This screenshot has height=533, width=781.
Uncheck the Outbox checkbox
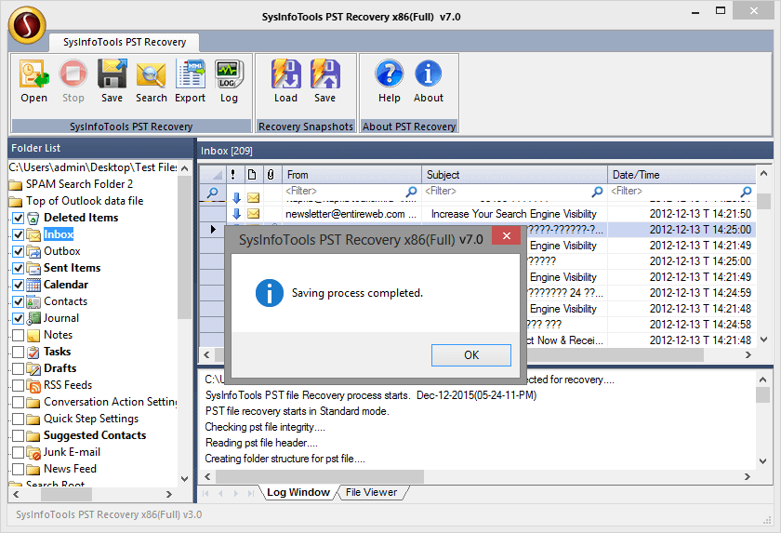tap(18, 251)
